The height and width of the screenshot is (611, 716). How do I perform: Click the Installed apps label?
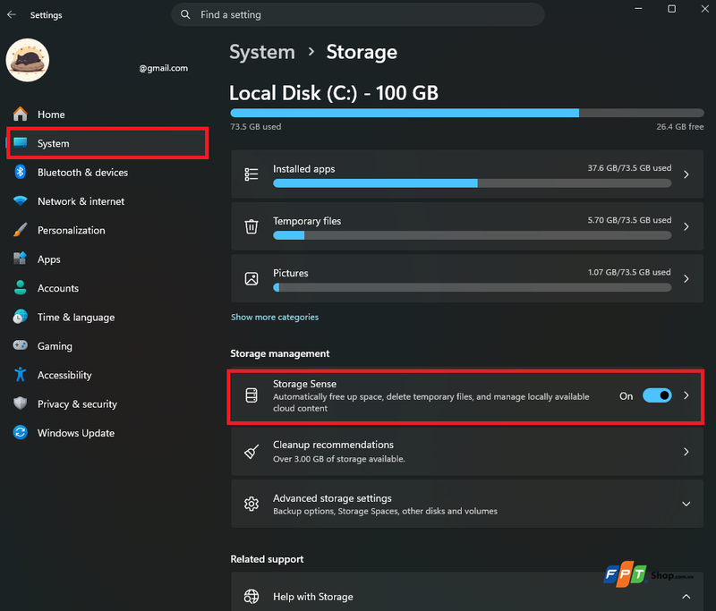303,169
